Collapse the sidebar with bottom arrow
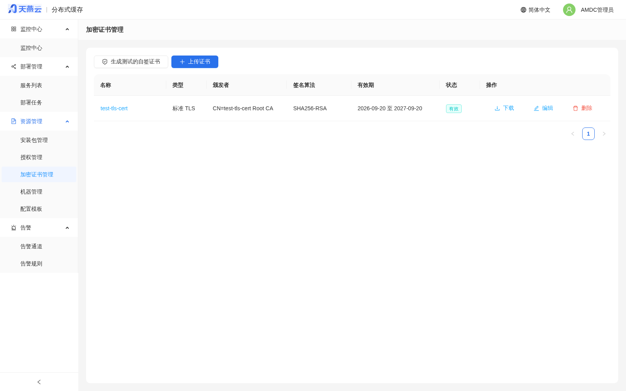This screenshot has width=626, height=391. click(x=39, y=382)
